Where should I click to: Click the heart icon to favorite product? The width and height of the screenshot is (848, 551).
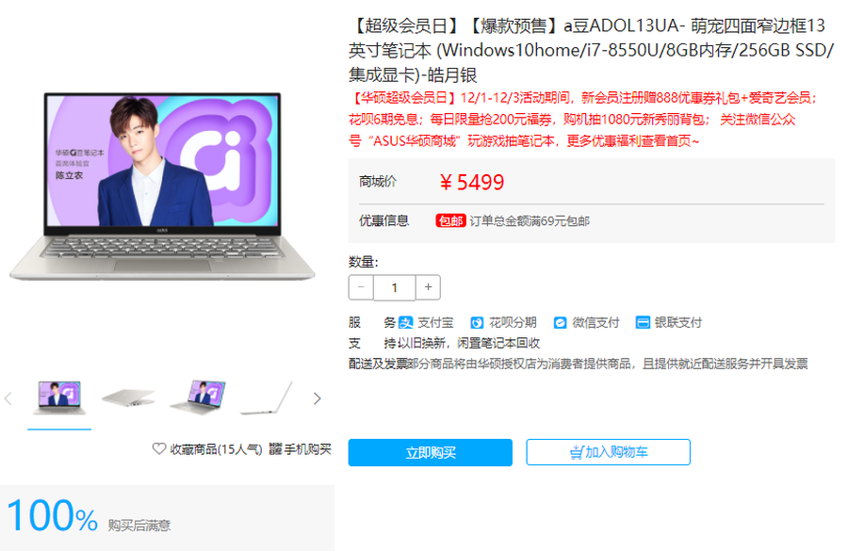point(159,448)
